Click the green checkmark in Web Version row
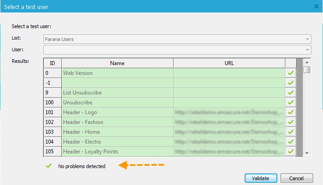The image size is (323, 185). (291, 73)
